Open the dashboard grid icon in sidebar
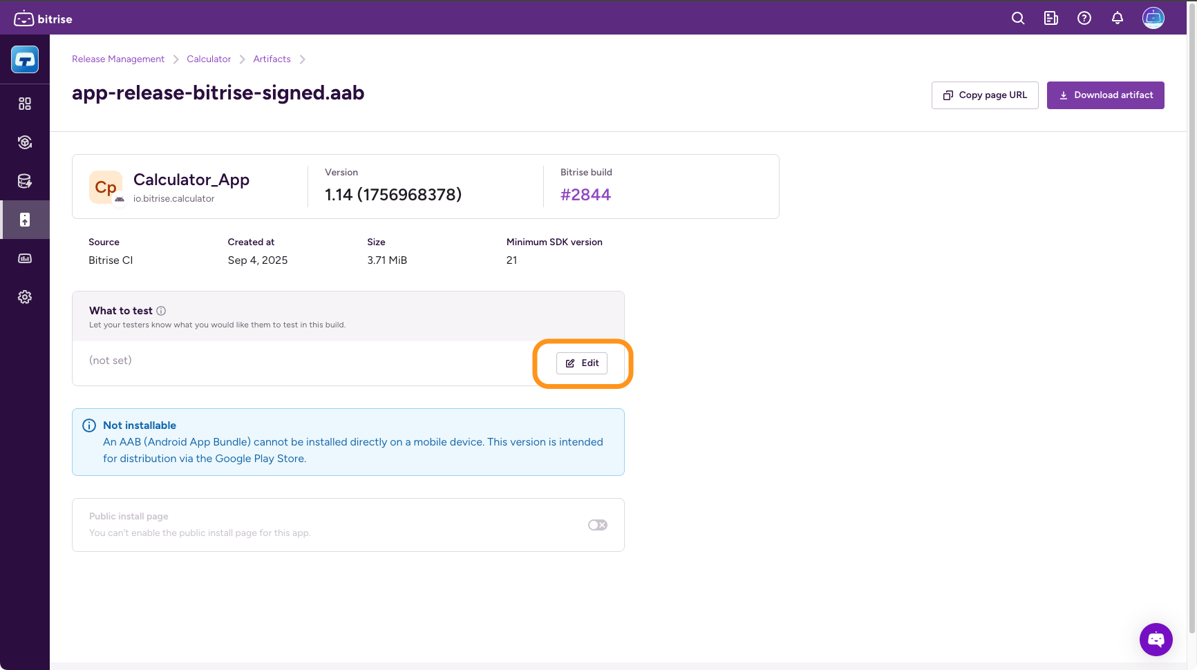This screenshot has height=670, width=1197. point(25,104)
